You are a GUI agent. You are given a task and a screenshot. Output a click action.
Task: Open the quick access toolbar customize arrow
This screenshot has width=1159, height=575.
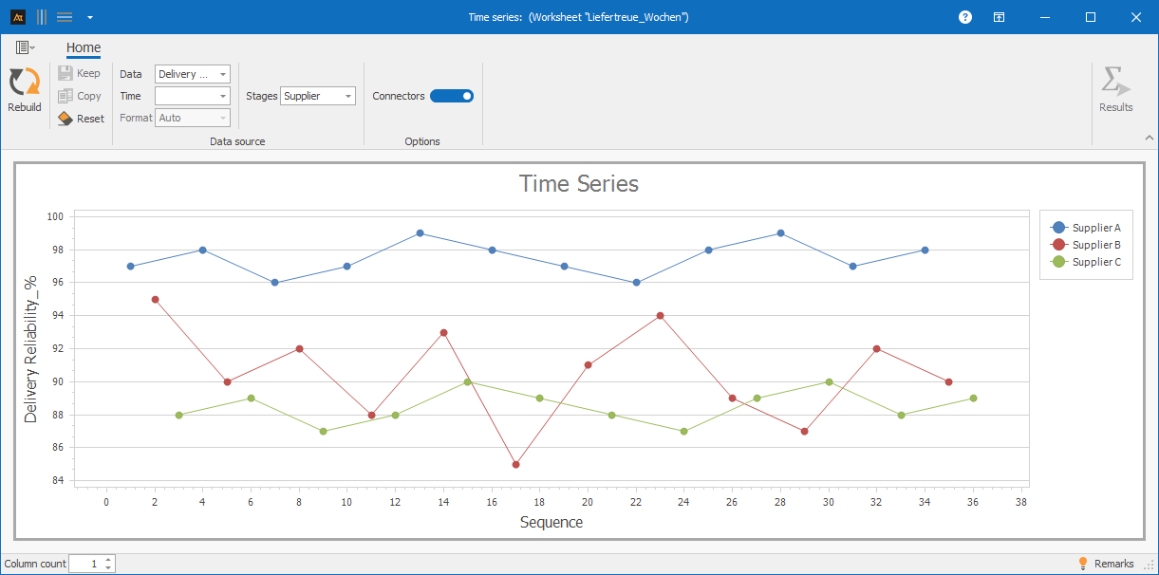[89, 17]
